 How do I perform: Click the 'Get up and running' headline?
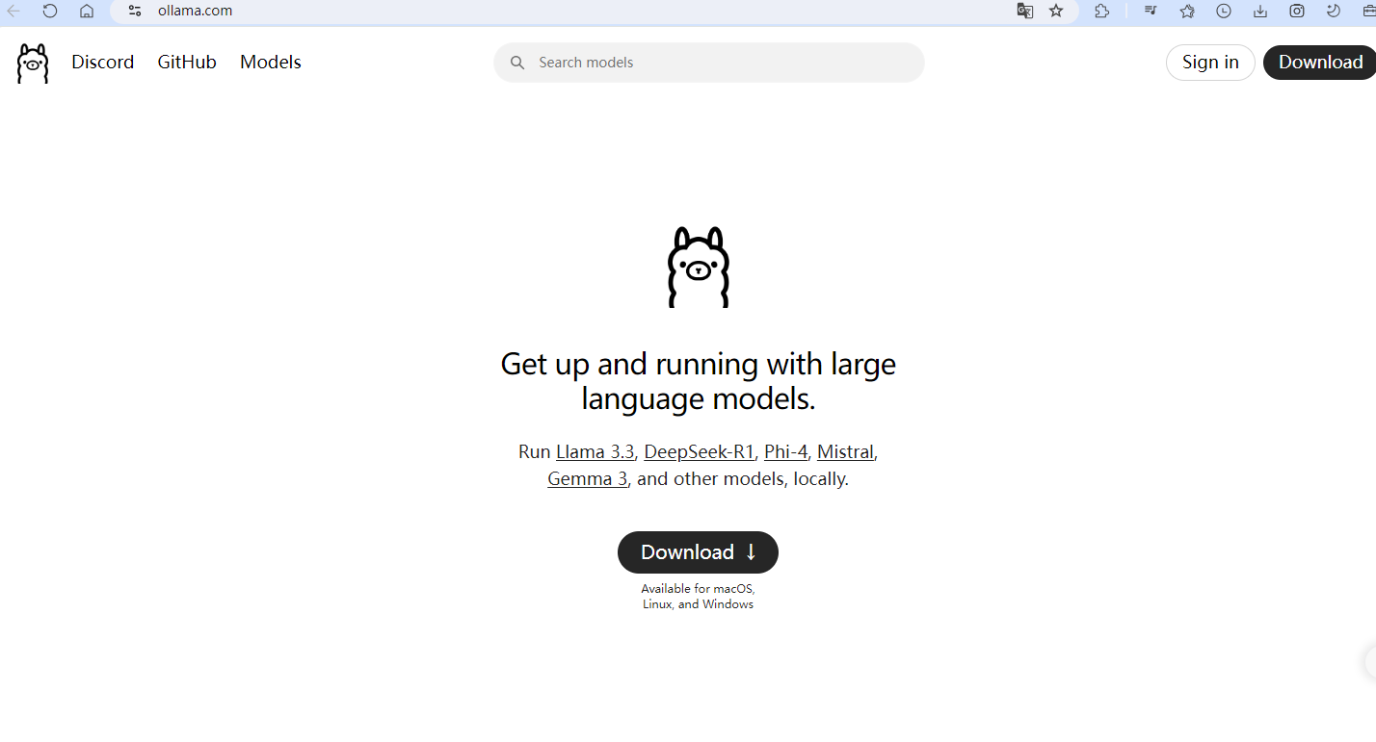[x=699, y=381]
